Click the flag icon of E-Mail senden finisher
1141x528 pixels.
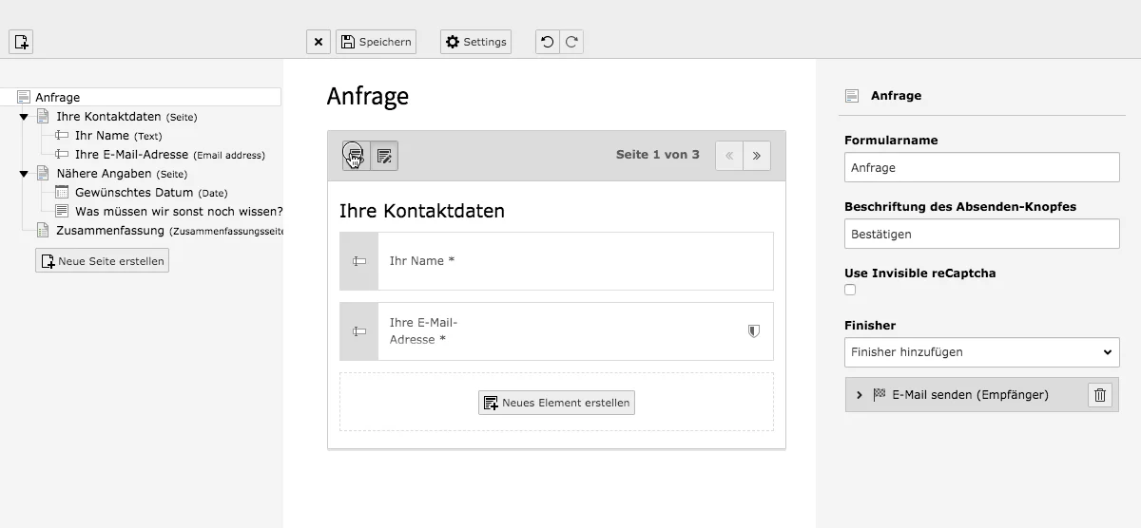coord(880,395)
